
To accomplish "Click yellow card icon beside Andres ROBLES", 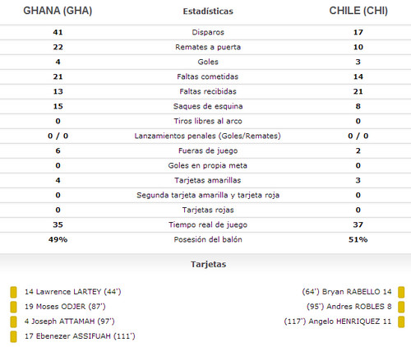I will pos(401,307).
